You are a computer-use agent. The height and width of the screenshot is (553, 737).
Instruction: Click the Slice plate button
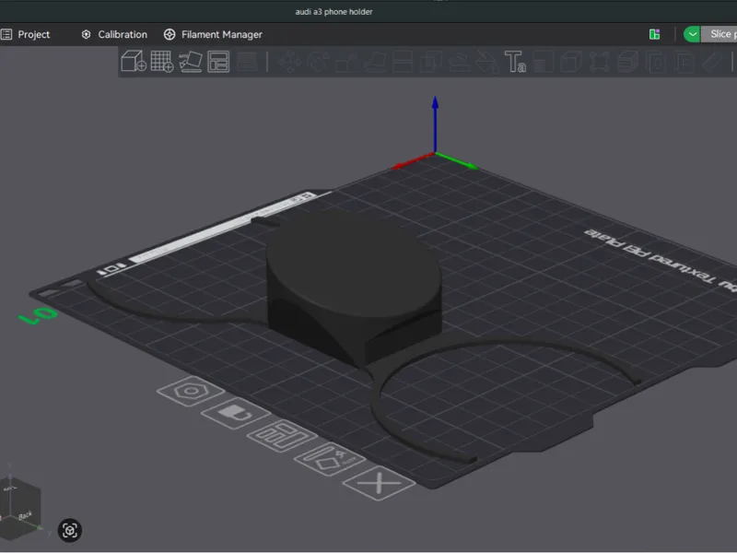pyautogui.click(x=719, y=34)
